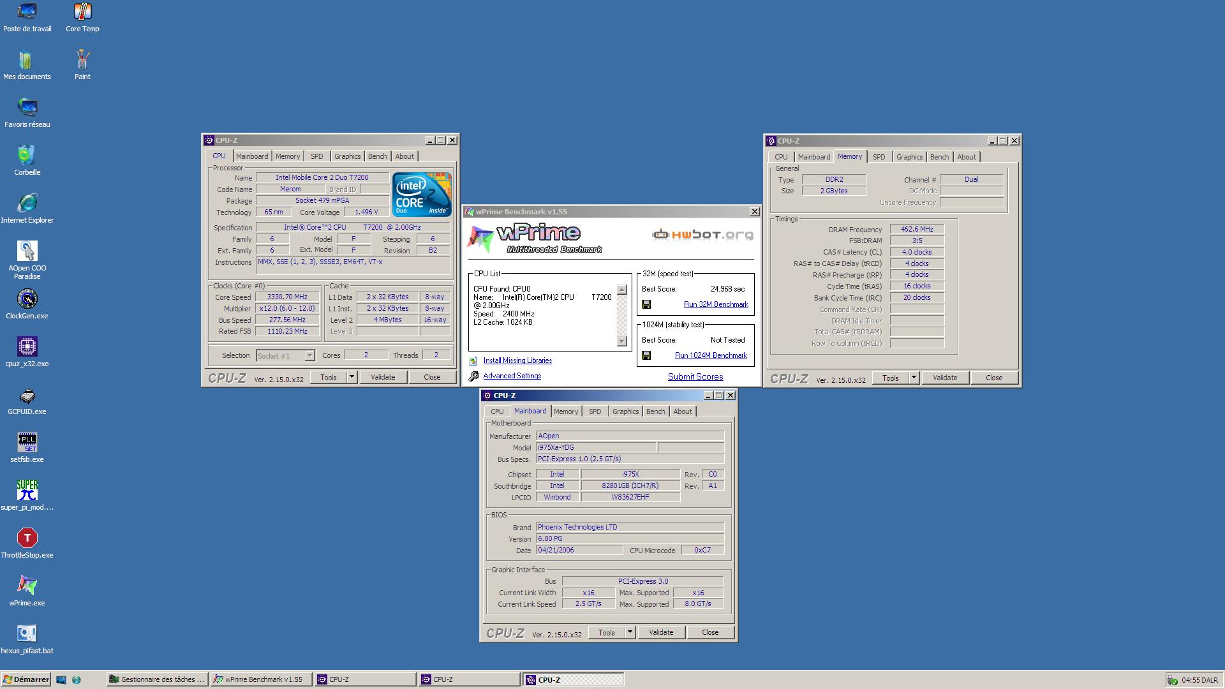Screen dimensions: 1225x689
Task: Click Submit Scores link
Action: pos(695,377)
